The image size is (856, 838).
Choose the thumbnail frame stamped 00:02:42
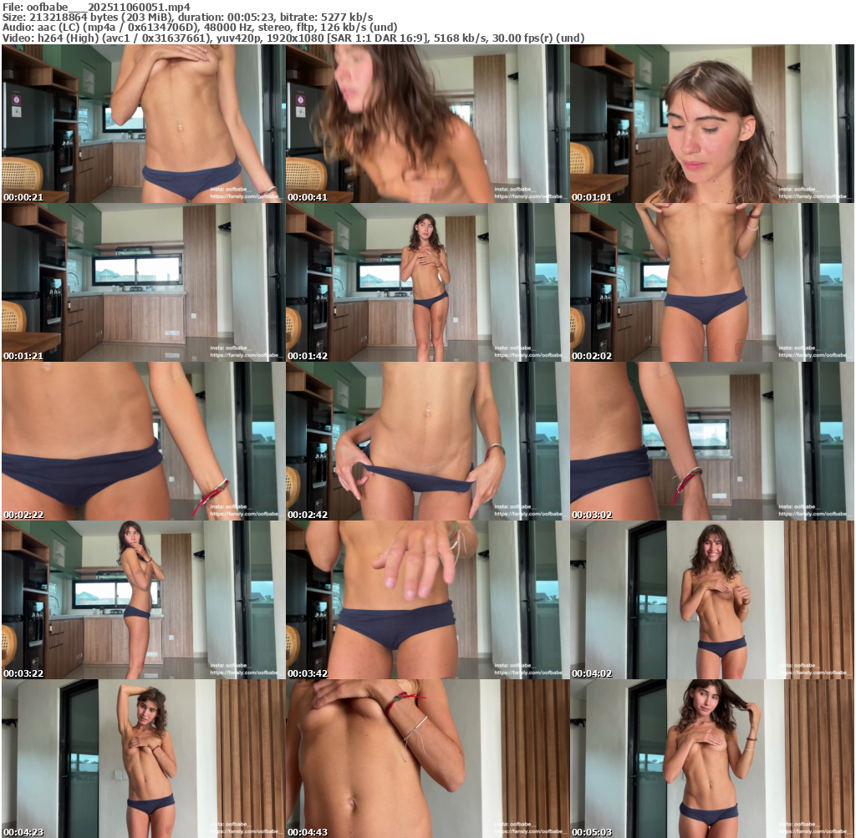coord(428,441)
